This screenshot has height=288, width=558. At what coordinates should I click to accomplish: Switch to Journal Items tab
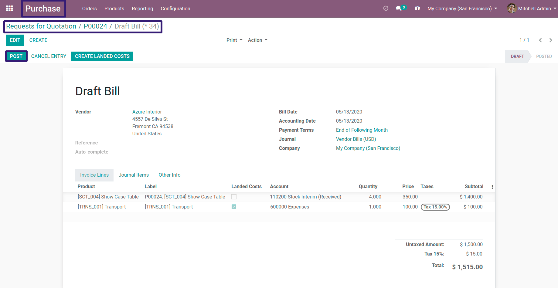134,175
